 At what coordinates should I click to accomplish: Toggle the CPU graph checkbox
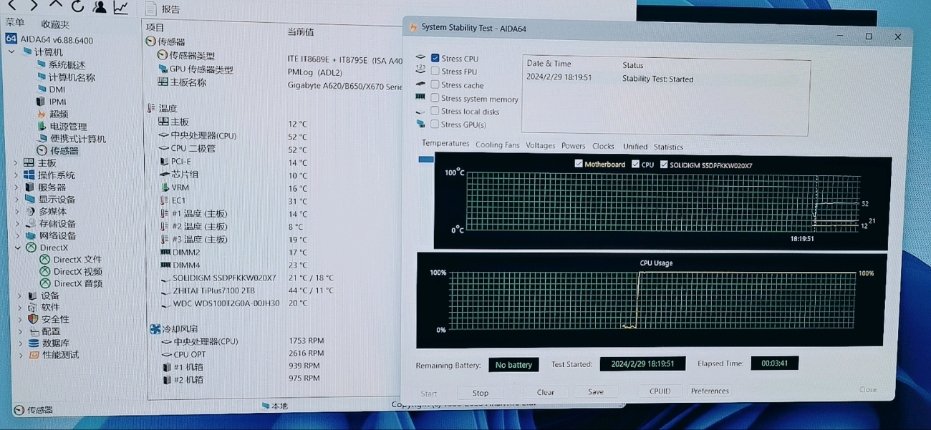point(635,164)
